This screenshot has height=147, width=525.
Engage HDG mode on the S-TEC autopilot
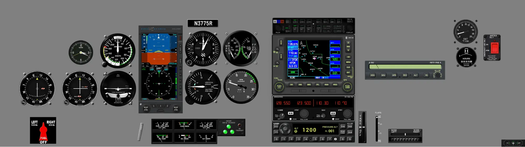pos(372,75)
